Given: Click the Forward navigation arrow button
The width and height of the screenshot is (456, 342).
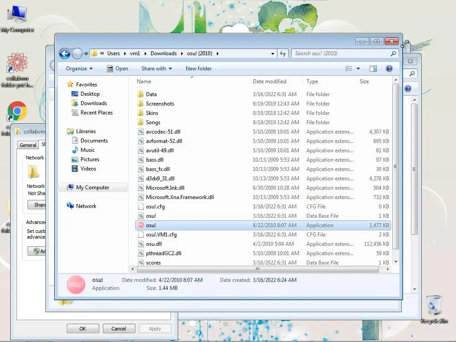Looking at the screenshot, I should 77,53.
